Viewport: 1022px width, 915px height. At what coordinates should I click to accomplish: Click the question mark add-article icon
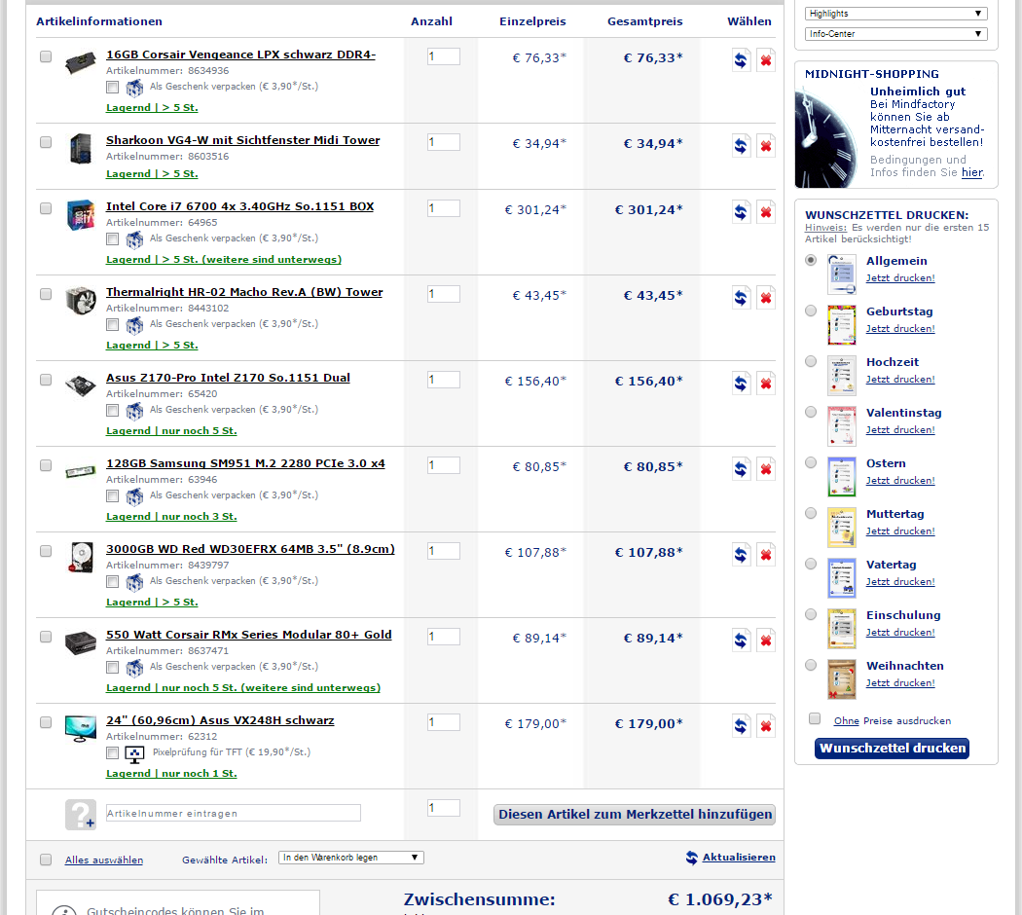[80, 815]
